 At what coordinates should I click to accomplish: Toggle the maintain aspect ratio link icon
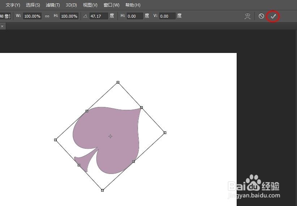tap(47, 16)
